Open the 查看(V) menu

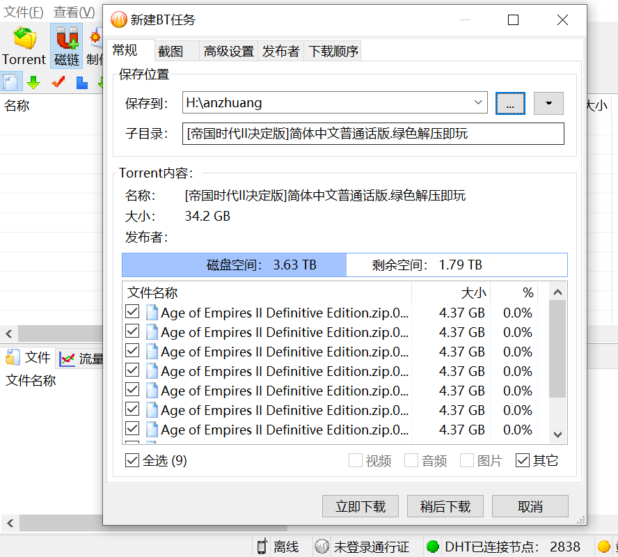[74, 13]
